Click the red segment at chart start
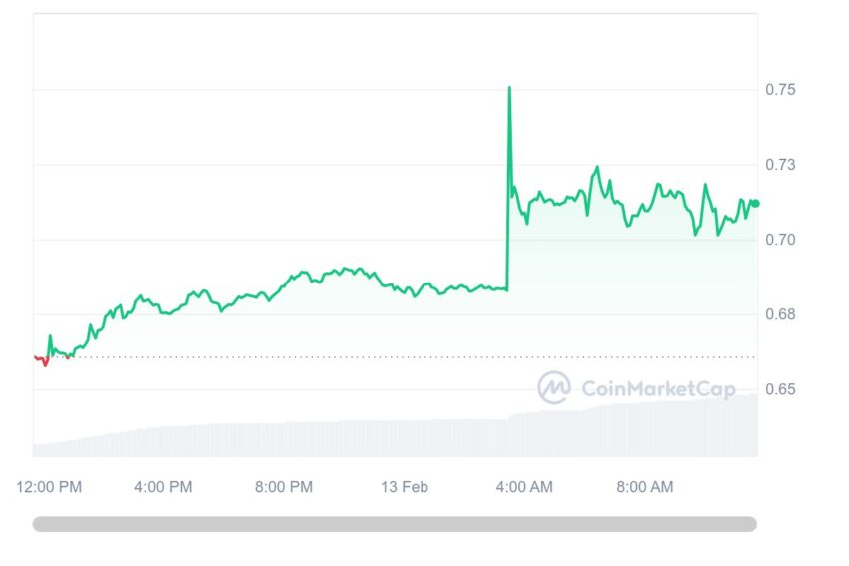Image resolution: width=849 pixels, height=566 pixels. point(41,359)
